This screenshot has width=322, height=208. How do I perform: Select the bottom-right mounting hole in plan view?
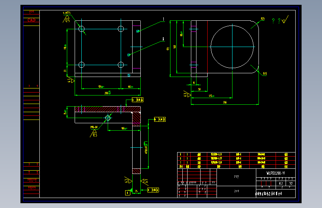click(x=121, y=65)
